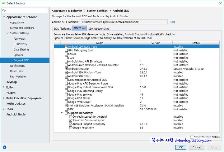Image resolution: width=224 pixels, height=152 pixels.
Task: Open Menus and Toolbars settings
Action: 22,28
